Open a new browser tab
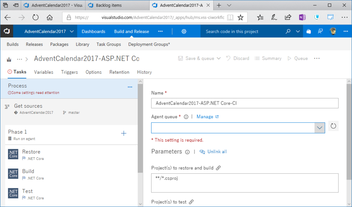 pyautogui.click(x=219, y=5)
